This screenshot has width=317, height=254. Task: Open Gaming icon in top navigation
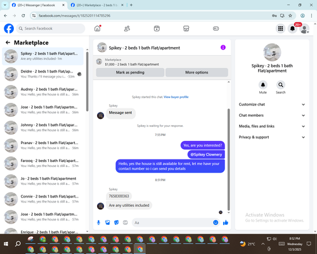click(x=216, y=29)
